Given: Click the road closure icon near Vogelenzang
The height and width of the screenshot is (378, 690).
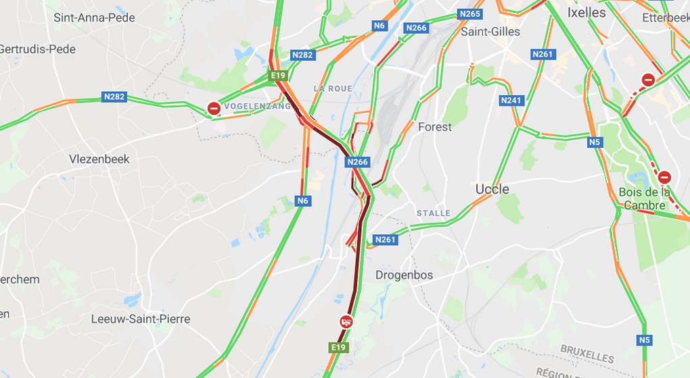Looking at the screenshot, I should pyautogui.click(x=214, y=108).
